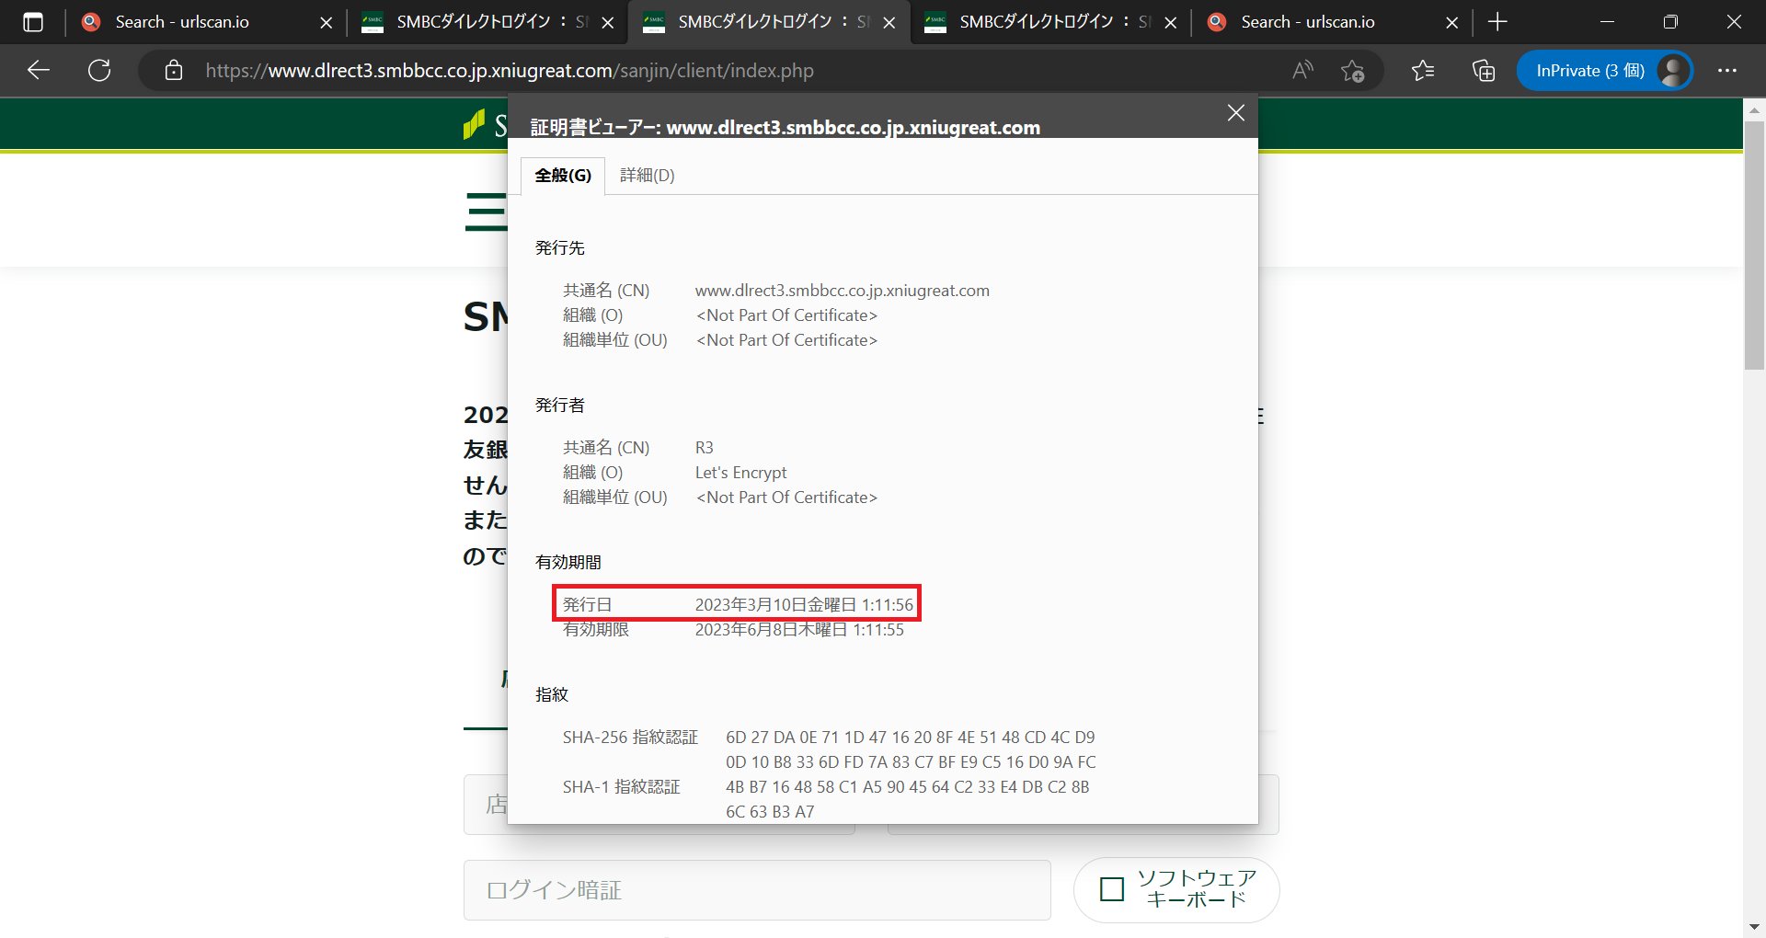The image size is (1766, 938).
Task: Close the last SMBCダイレクトログイン tab
Action: [1170, 23]
